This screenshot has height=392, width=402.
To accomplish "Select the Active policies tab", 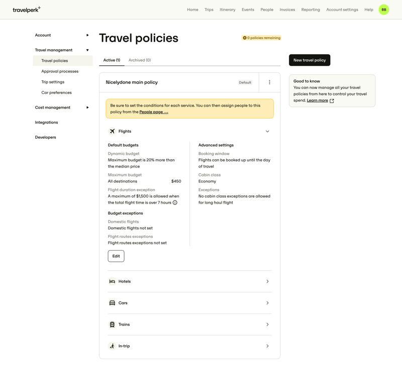I will point(111,60).
